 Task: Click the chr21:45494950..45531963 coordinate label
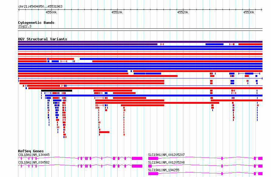[x=40, y=6]
